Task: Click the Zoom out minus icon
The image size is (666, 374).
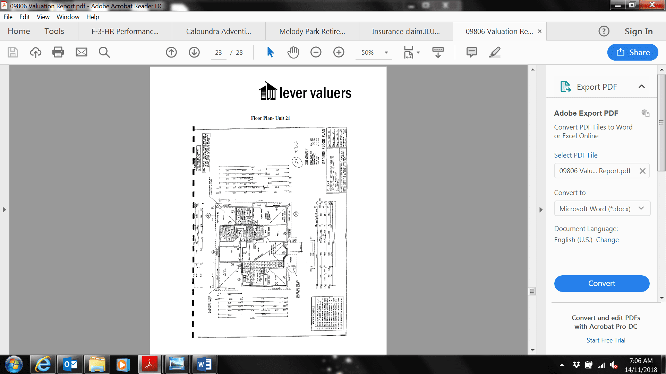Action: pos(316,52)
